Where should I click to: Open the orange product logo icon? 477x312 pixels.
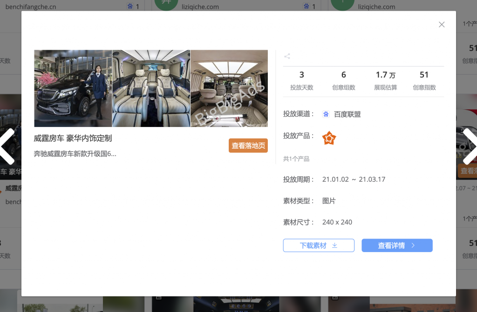coord(329,138)
